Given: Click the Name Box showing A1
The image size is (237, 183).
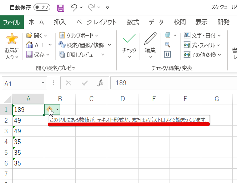Looking at the screenshot, I should 22,83.
